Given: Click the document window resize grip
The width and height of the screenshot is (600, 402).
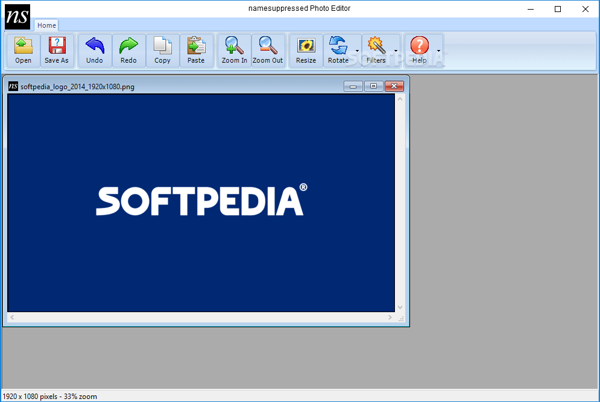Looking at the screenshot, I should point(401,319).
